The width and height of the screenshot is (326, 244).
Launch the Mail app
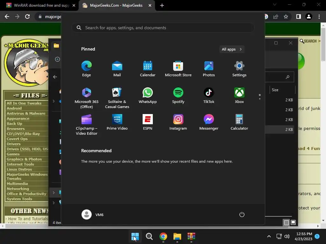pos(117,69)
